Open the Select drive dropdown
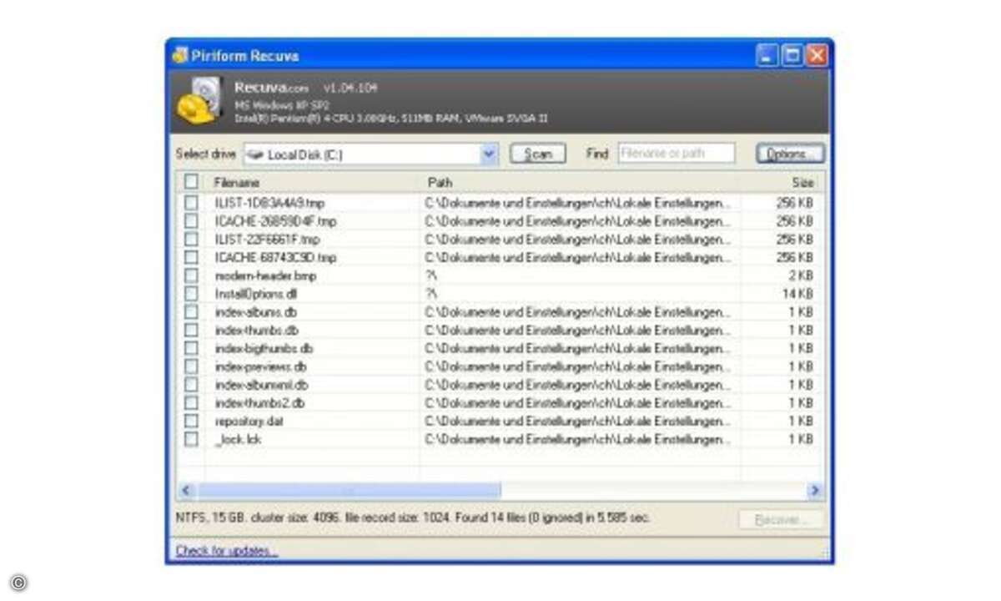The width and height of the screenshot is (1001, 601). pos(371,154)
